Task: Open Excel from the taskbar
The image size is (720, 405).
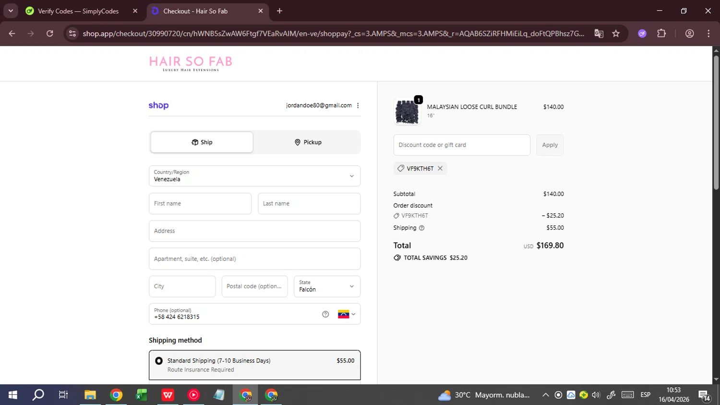Action: click(142, 395)
